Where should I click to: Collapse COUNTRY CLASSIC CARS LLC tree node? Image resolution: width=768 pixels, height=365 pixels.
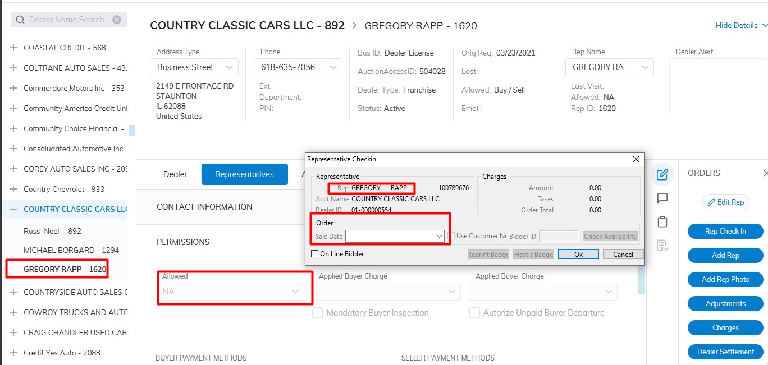pos(13,209)
